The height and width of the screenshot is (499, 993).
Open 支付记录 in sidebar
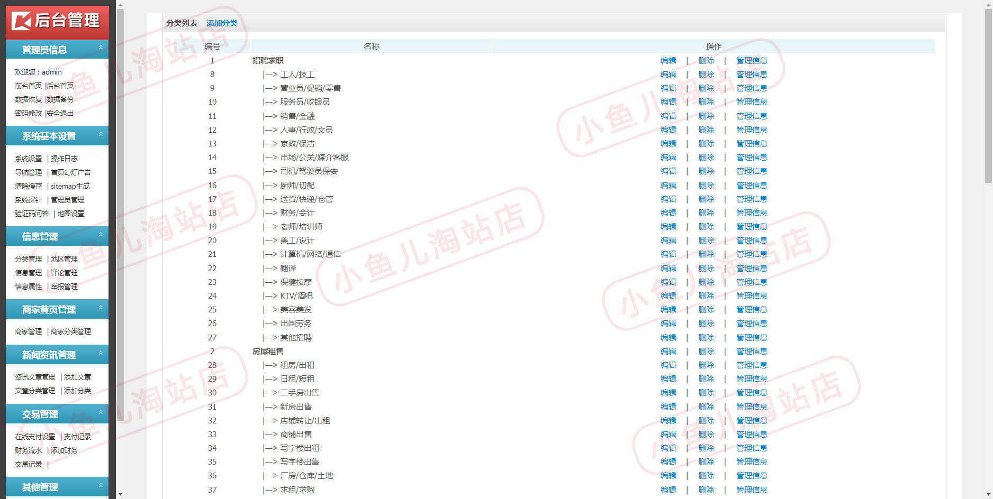(x=77, y=437)
